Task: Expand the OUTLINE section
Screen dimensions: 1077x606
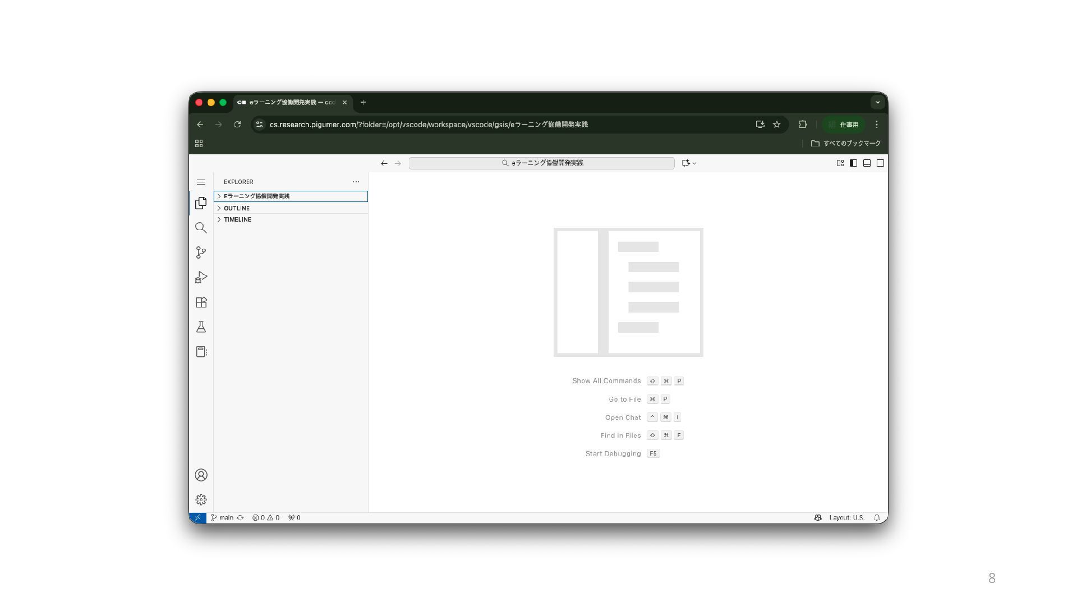Action: (x=237, y=208)
